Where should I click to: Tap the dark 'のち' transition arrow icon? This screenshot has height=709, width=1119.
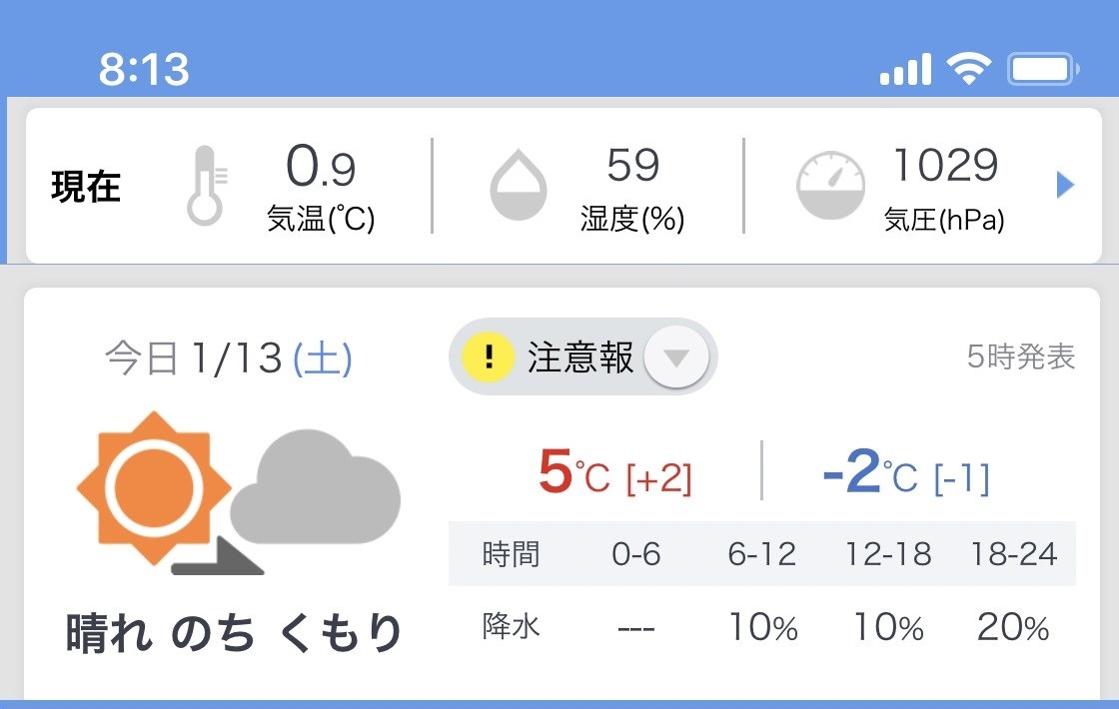point(218,555)
